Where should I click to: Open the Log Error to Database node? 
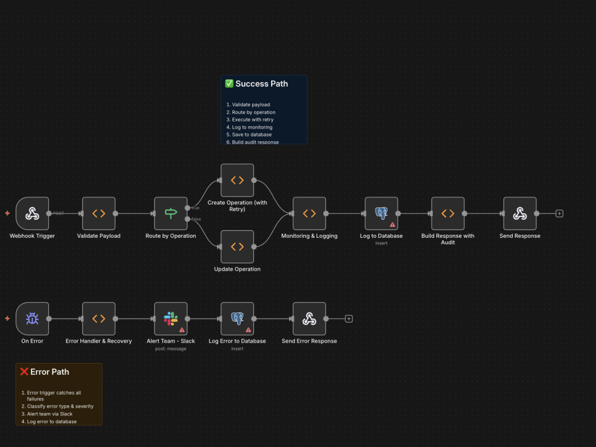click(x=237, y=318)
